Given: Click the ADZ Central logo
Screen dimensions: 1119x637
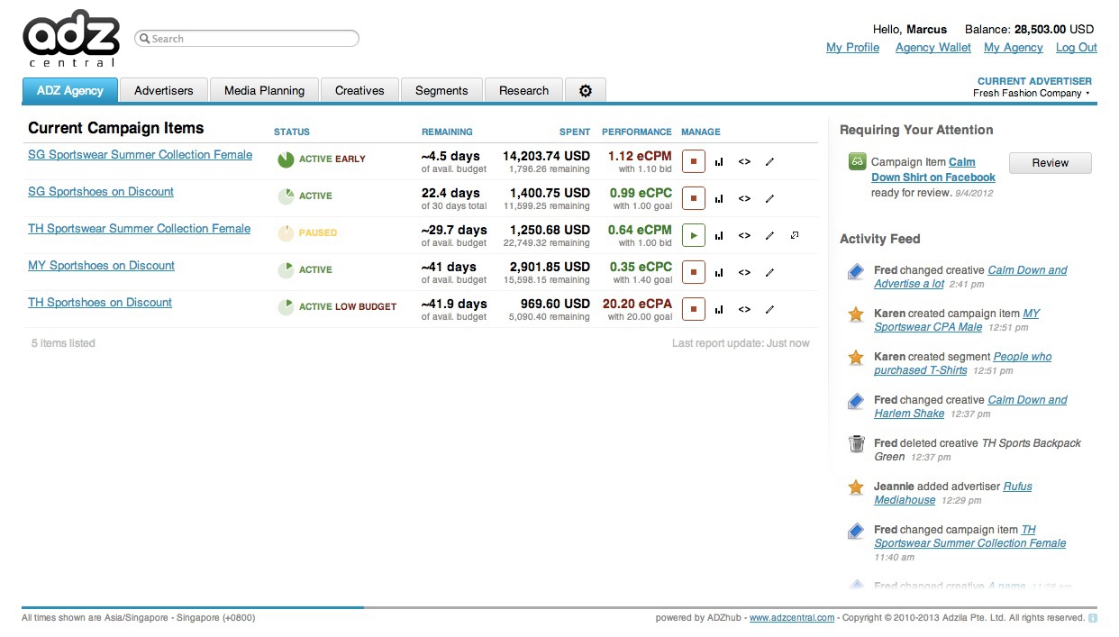Looking at the screenshot, I should pos(71,39).
